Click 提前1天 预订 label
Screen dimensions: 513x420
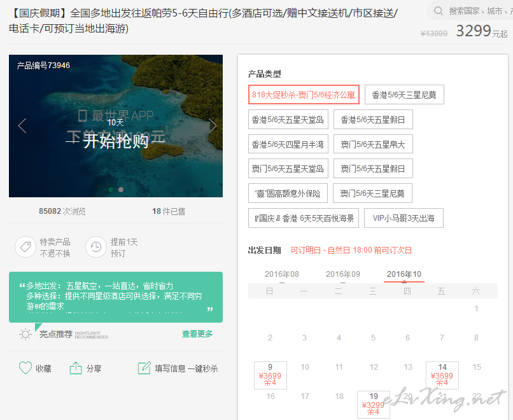tap(124, 248)
